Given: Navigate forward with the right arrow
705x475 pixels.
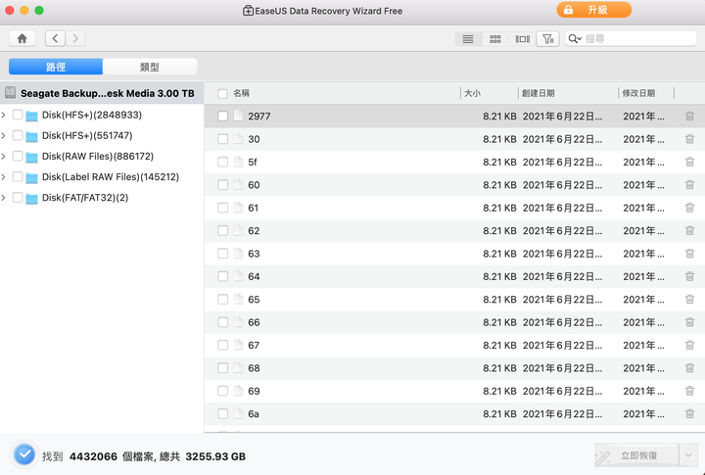Looking at the screenshot, I should point(75,38).
